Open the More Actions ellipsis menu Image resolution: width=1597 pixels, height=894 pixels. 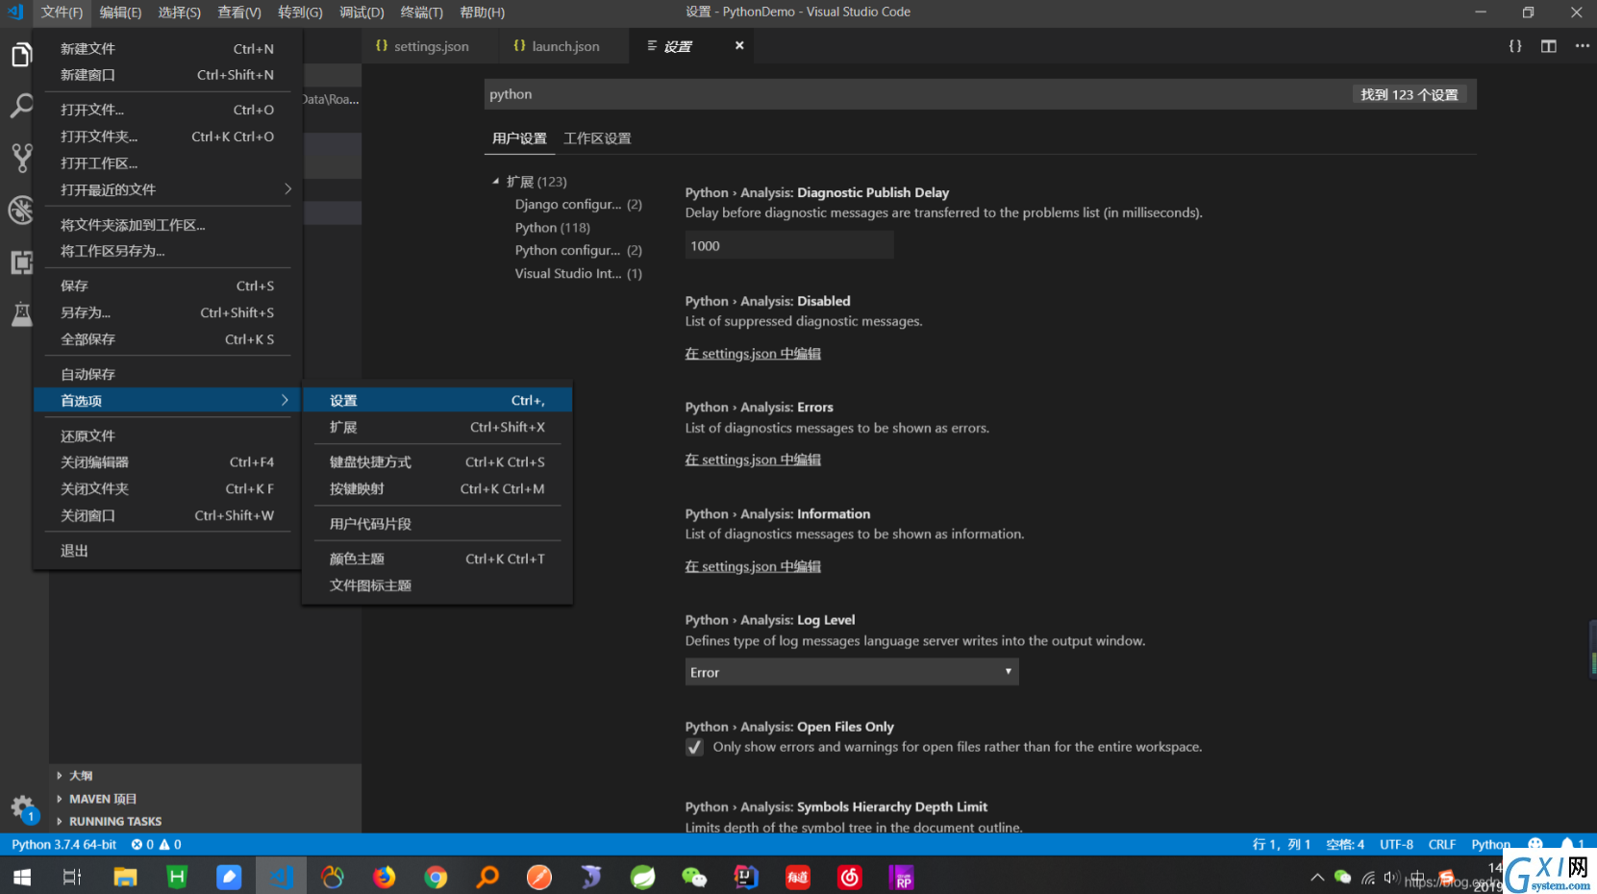(1582, 46)
